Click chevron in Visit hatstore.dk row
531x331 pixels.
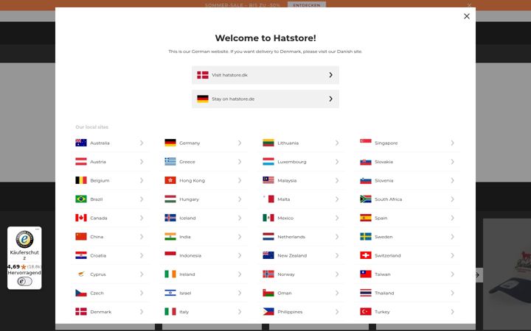click(x=331, y=75)
